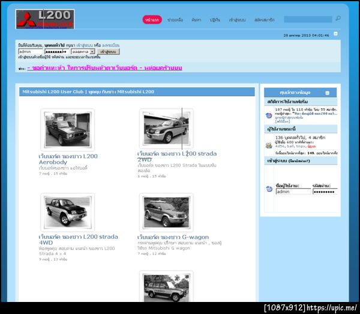
Task: Click the users online people icon
Action: pyautogui.click(x=269, y=145)
